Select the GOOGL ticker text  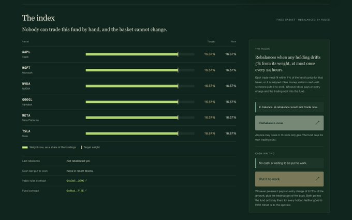point(27,100)
